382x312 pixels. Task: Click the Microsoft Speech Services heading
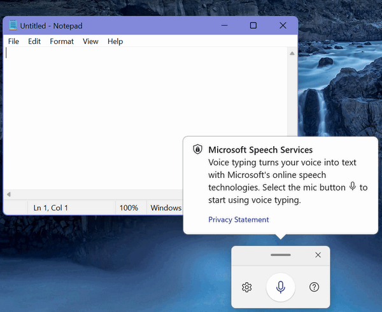260,150
